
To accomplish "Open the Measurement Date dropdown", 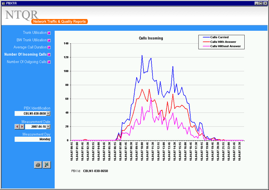I will [x=48, y=126].
